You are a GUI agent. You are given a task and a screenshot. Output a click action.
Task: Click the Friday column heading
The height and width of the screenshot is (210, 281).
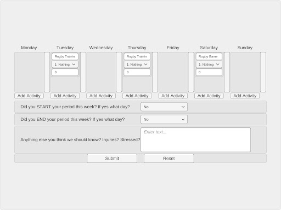(173, 48)
